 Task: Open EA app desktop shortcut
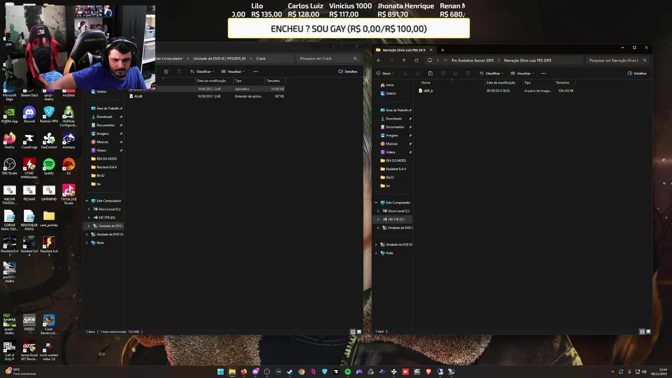69,166
